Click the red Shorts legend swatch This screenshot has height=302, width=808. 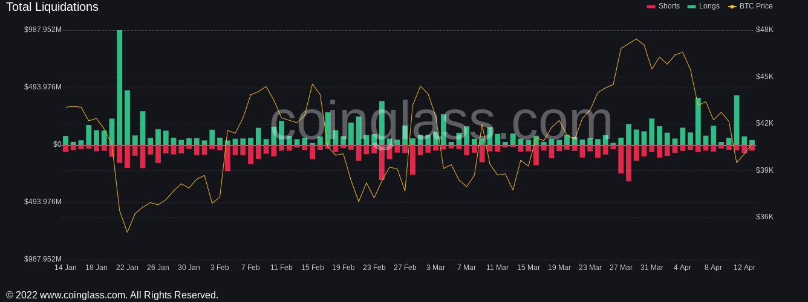(651, 7)
